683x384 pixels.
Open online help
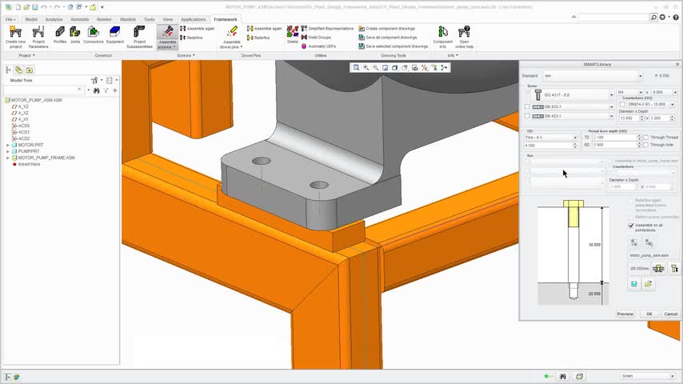[x=465, y=37]
